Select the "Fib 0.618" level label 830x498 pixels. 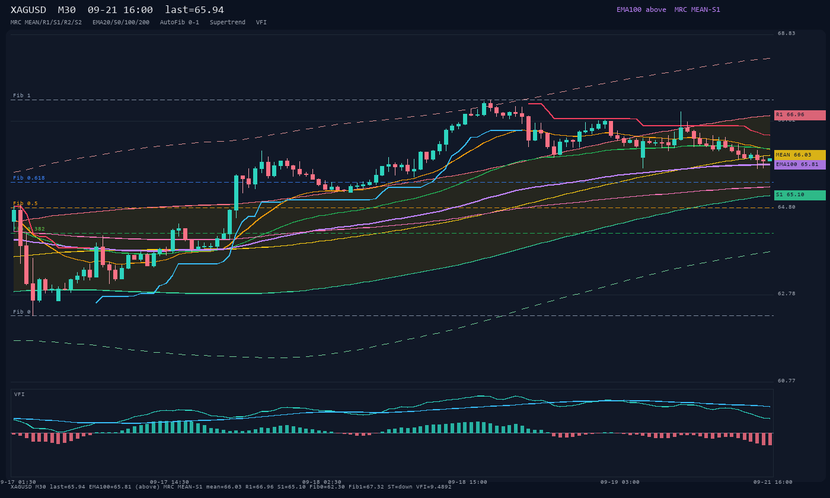pyautogui.click(x=29, y=178)
